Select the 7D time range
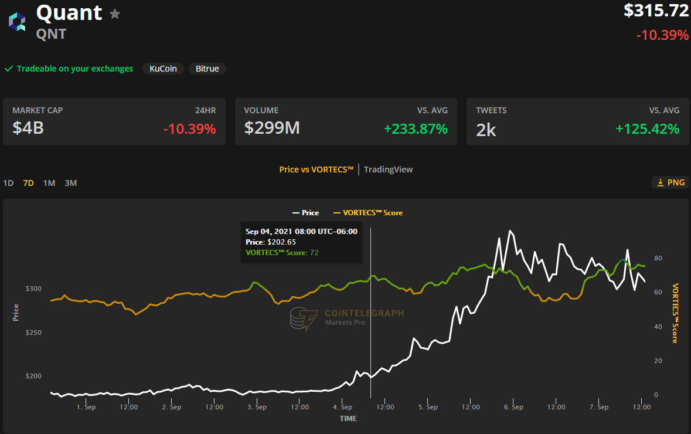The image size is (691, 434). [28, 183]
